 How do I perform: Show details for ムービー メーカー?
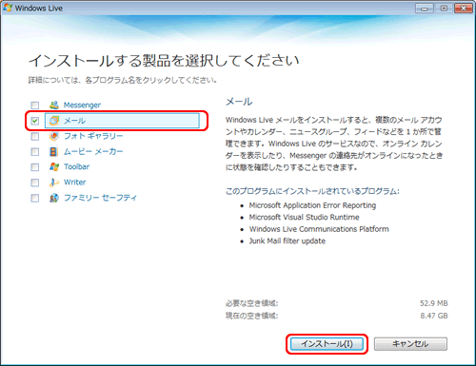click(x=93, y=151)
